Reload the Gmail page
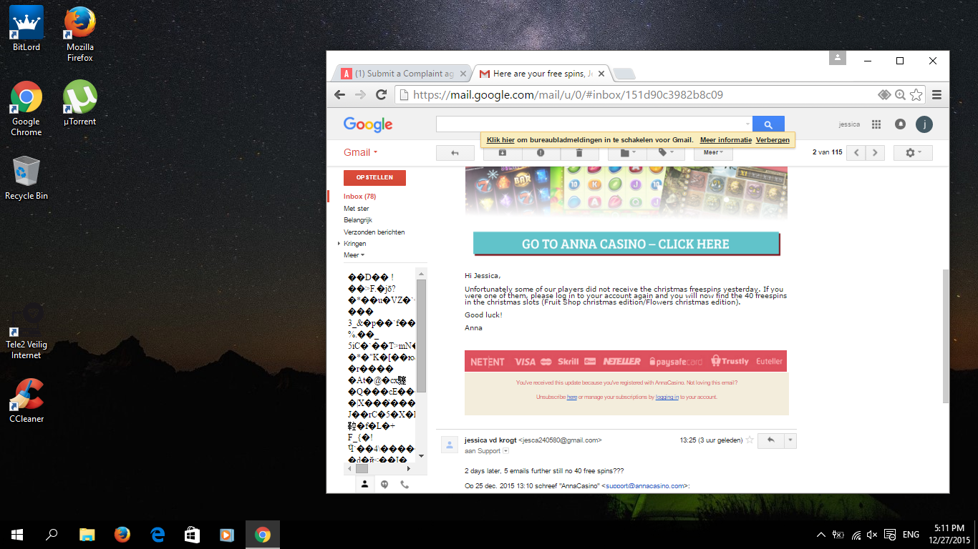 [382, 94]
